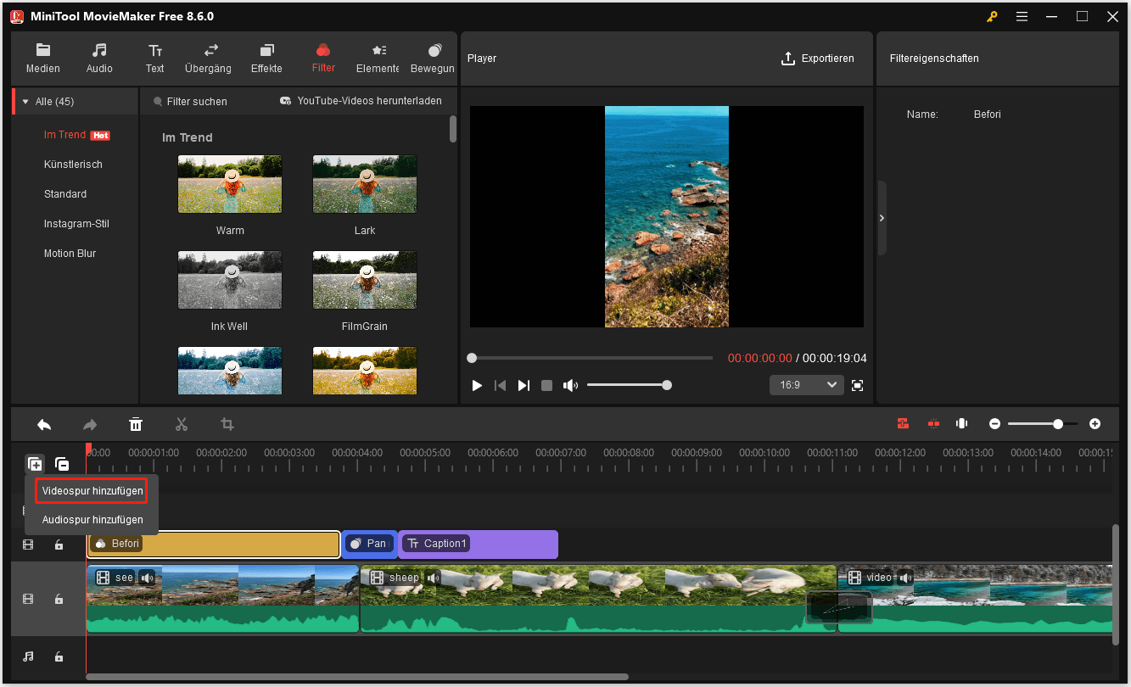Screen dimensions: 1131x687
Task: Choose Videospur hinzufügen from the menu
Action: click(x=91, y=490)
